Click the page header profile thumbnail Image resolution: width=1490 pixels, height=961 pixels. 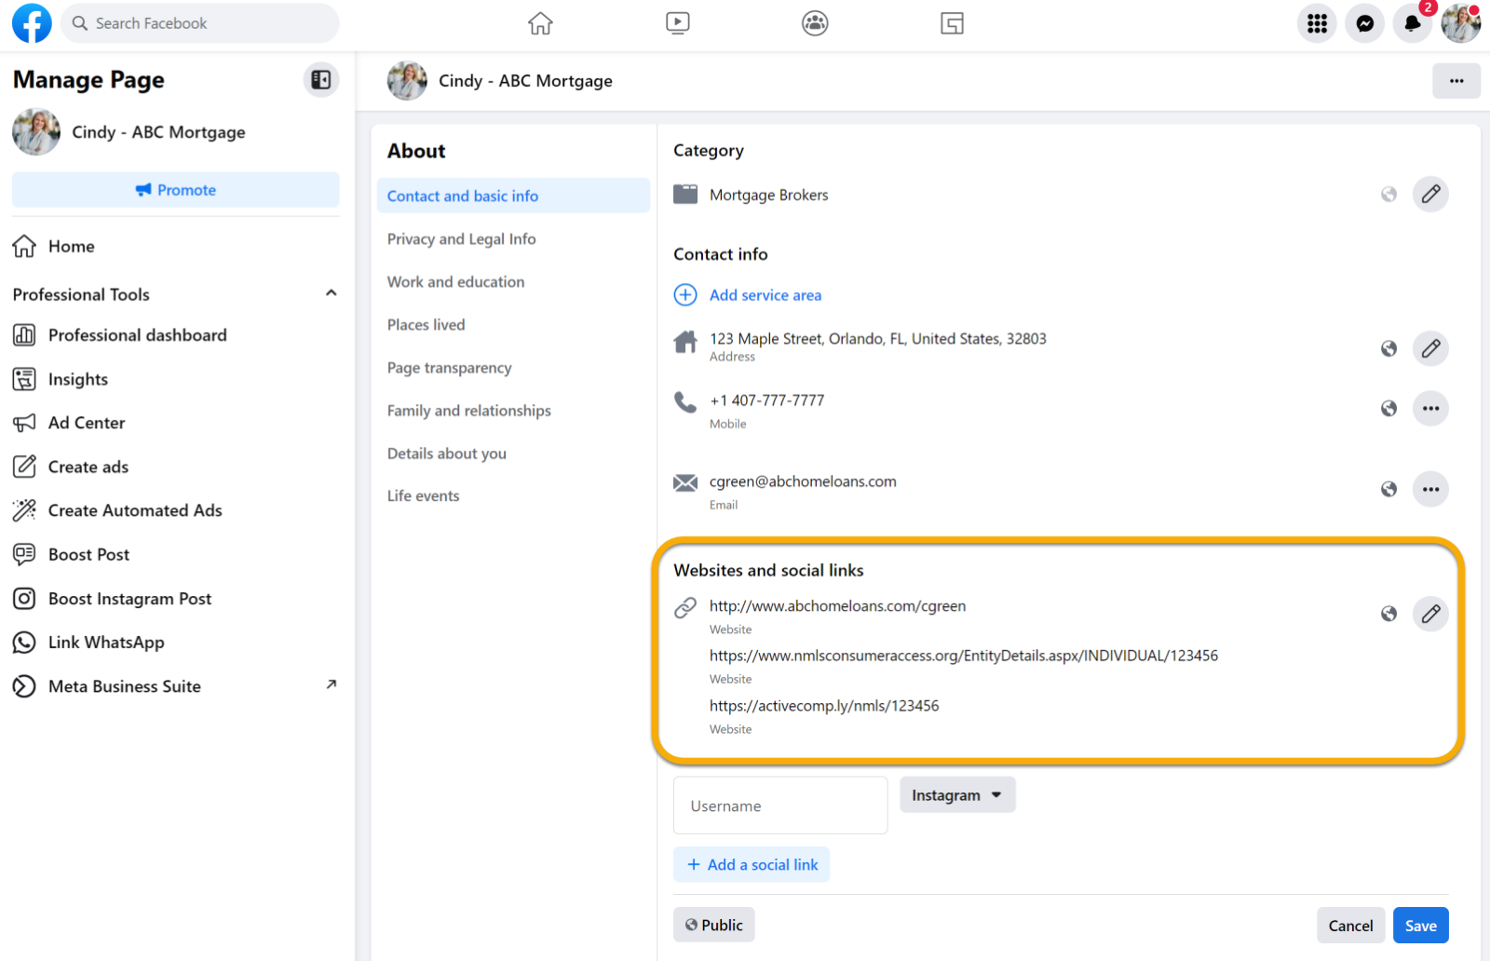[407, 81]
